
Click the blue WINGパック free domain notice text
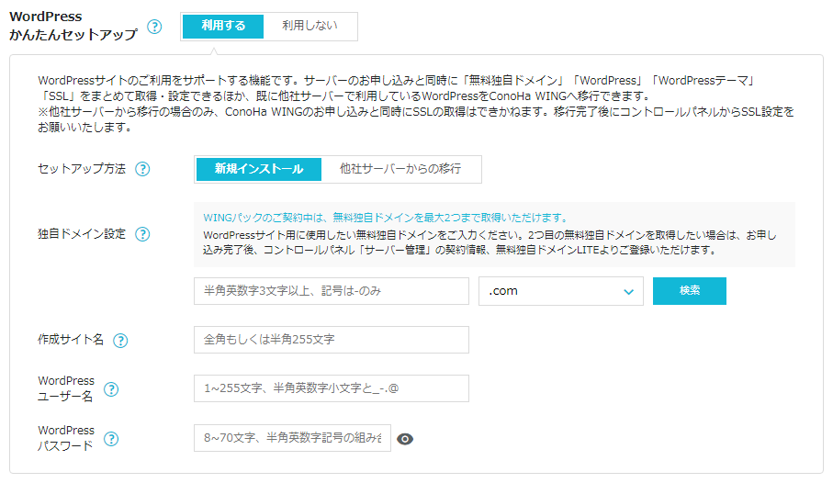point(387,218)
